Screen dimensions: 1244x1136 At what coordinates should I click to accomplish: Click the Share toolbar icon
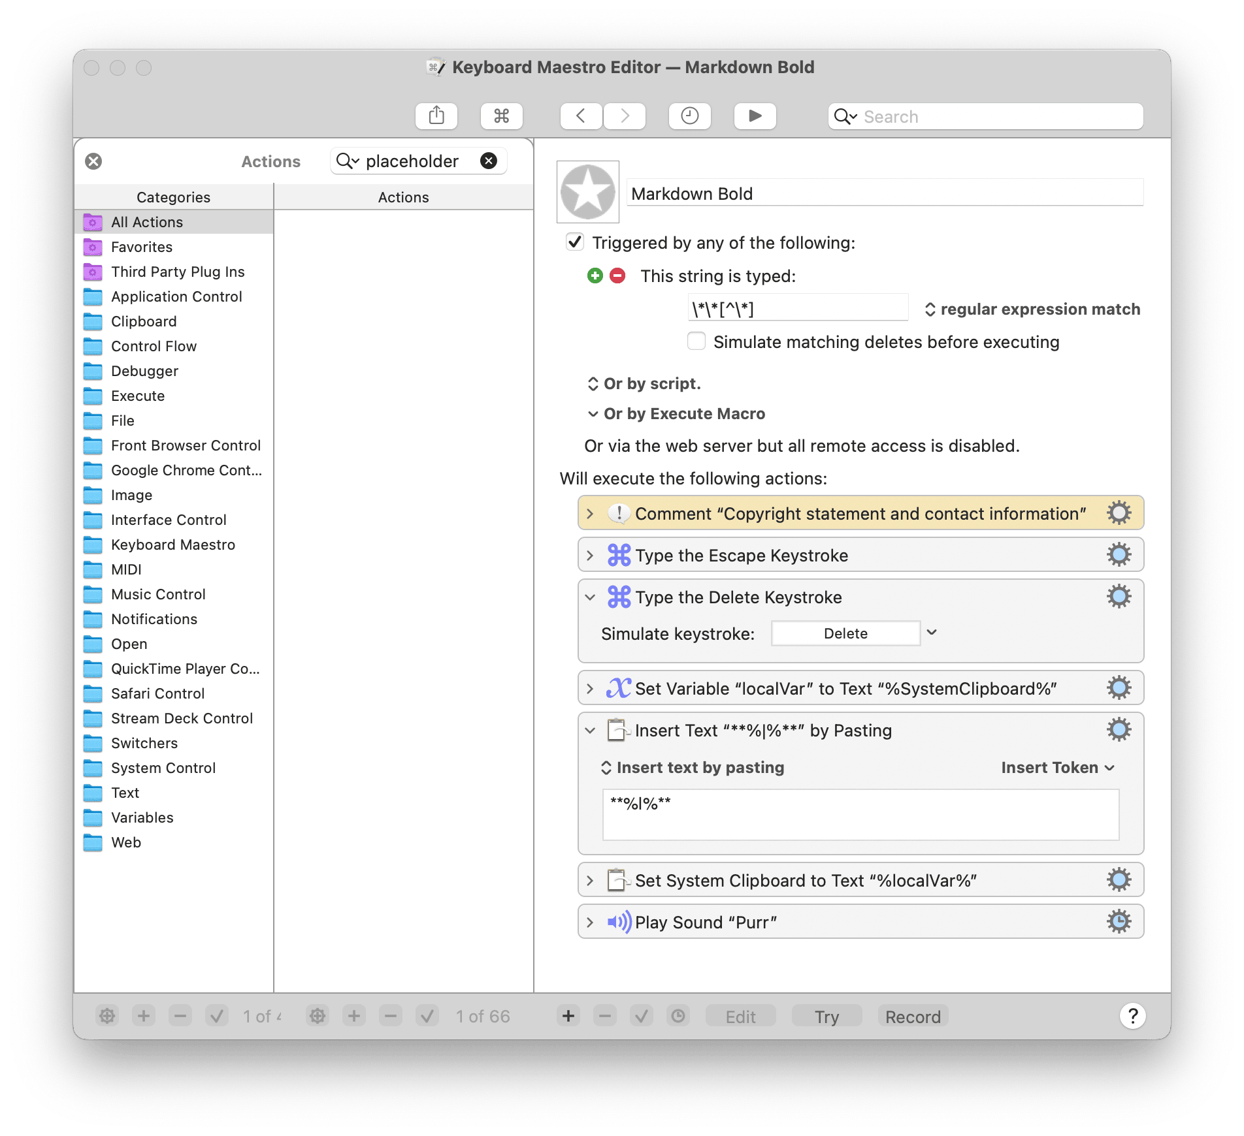tap(436, 116)
